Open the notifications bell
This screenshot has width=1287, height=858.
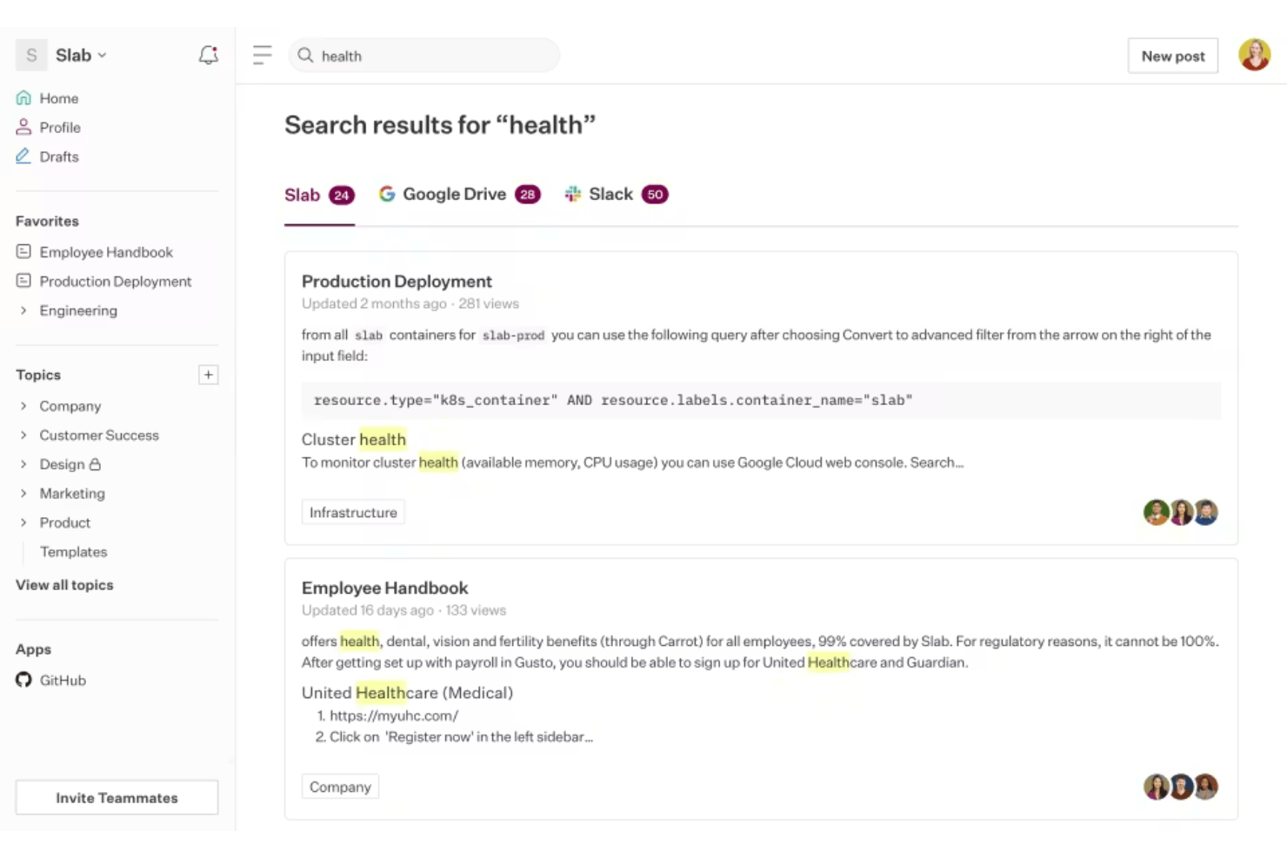(208, 56)
